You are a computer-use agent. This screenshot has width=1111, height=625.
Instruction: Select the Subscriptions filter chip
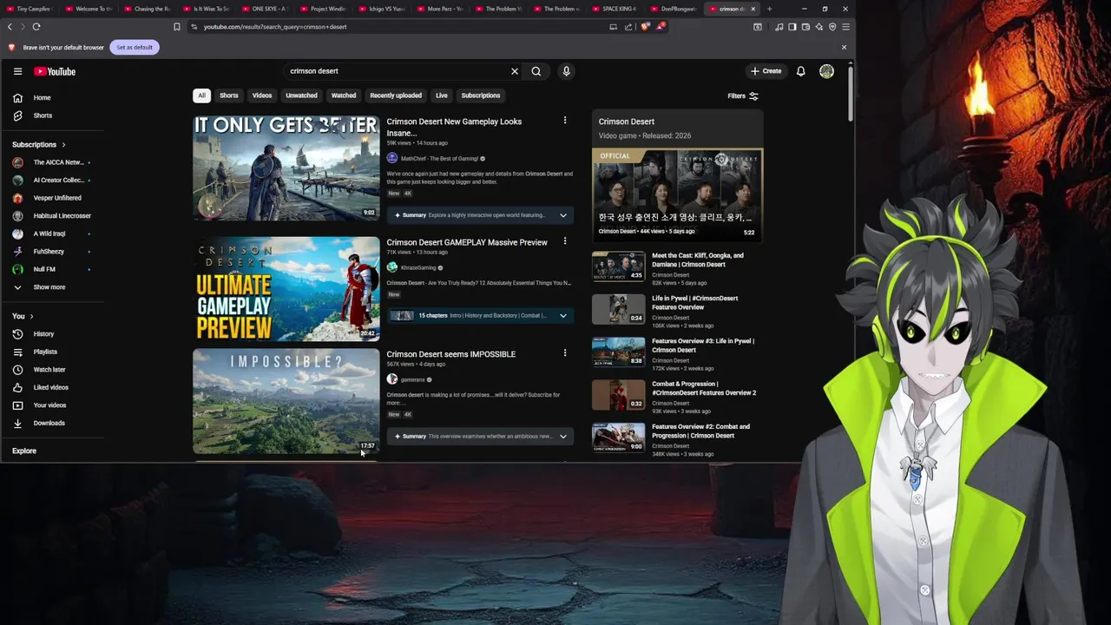[x=481, y=95]
